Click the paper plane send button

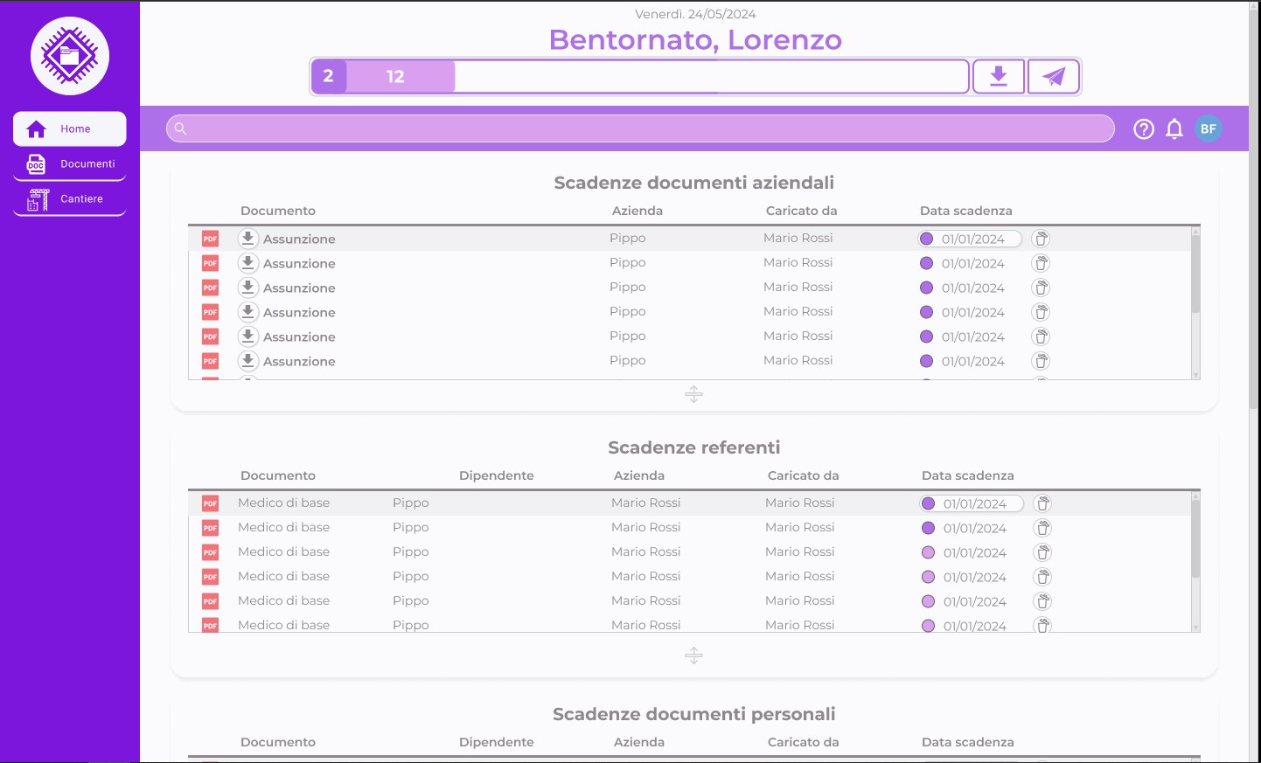click(1054, 77)
